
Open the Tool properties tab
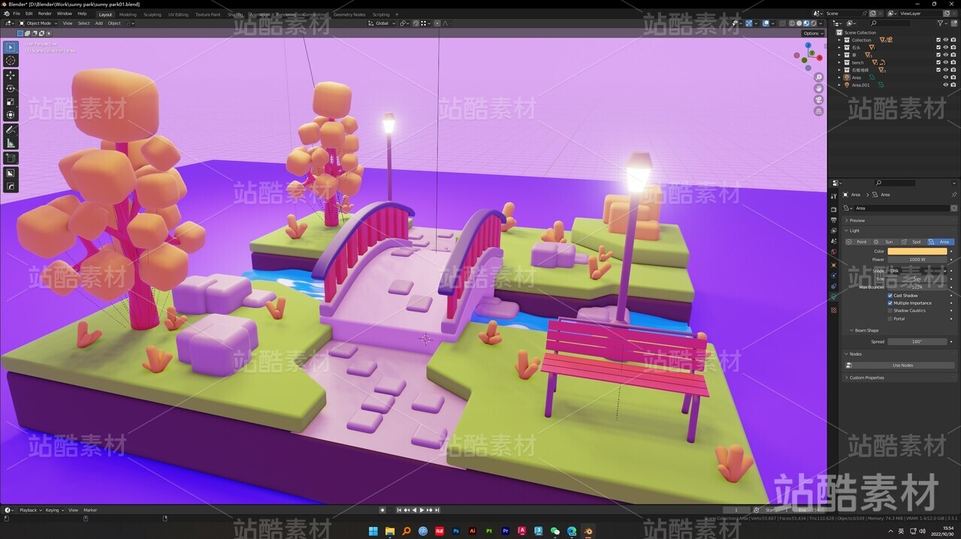click(833, 197)
